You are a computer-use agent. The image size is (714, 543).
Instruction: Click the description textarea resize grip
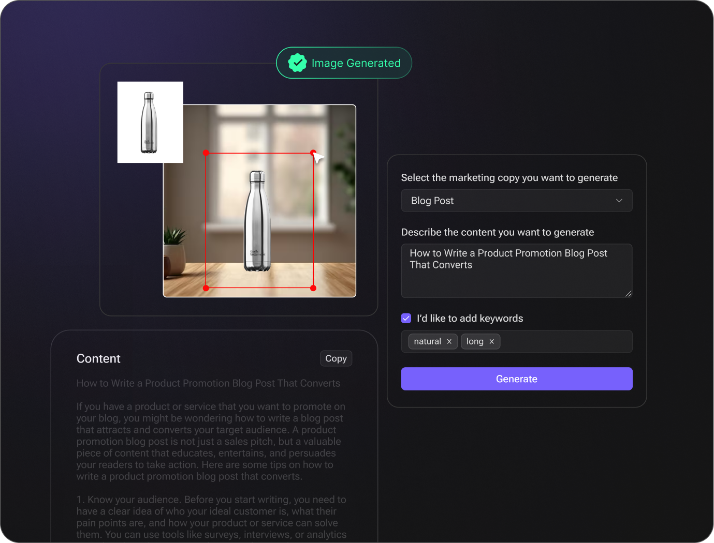point(628,293)
